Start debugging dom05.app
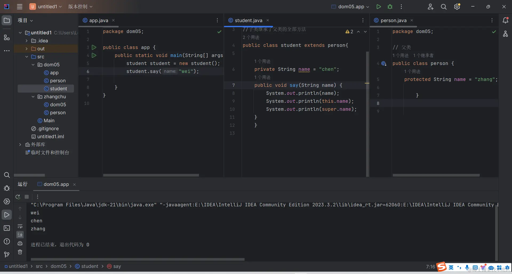The width and height of the screenshot is (512, 274). 390,7
